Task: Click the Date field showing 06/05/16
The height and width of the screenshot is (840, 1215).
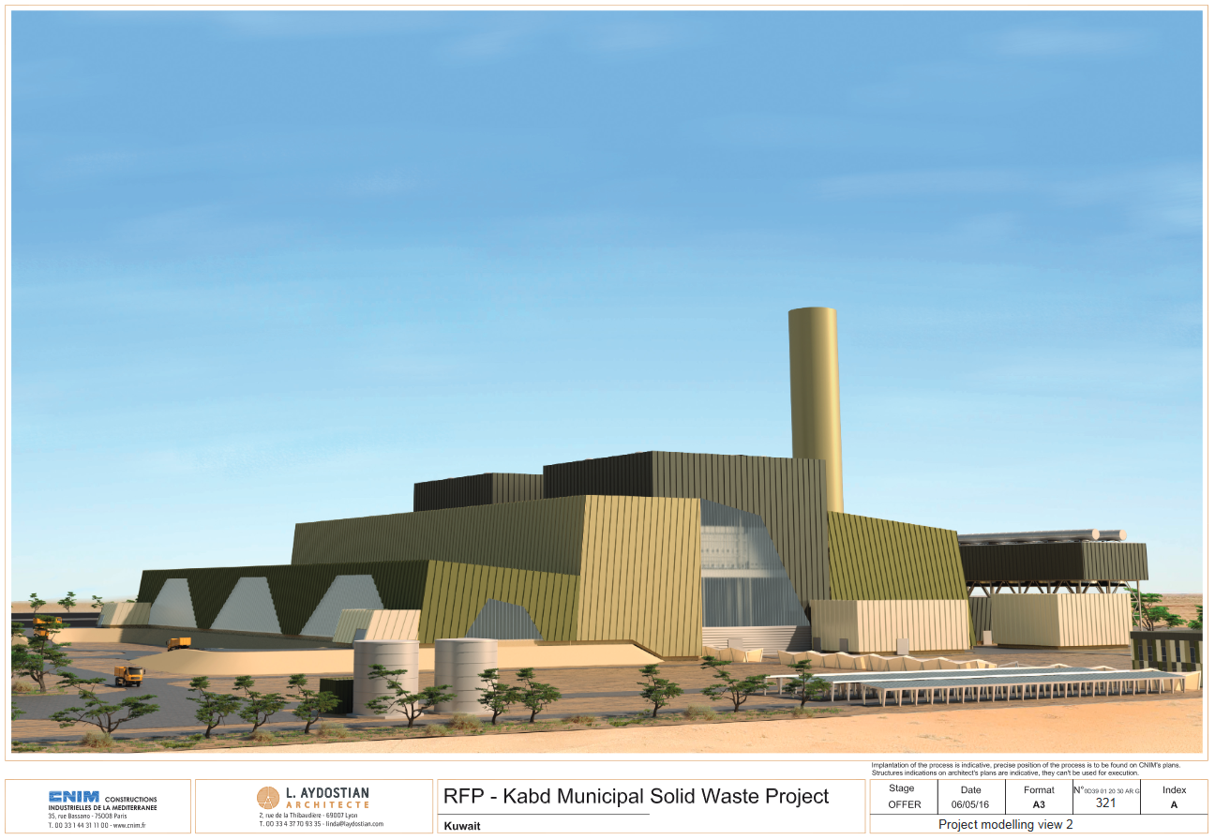Action: [x=970, y=804]
